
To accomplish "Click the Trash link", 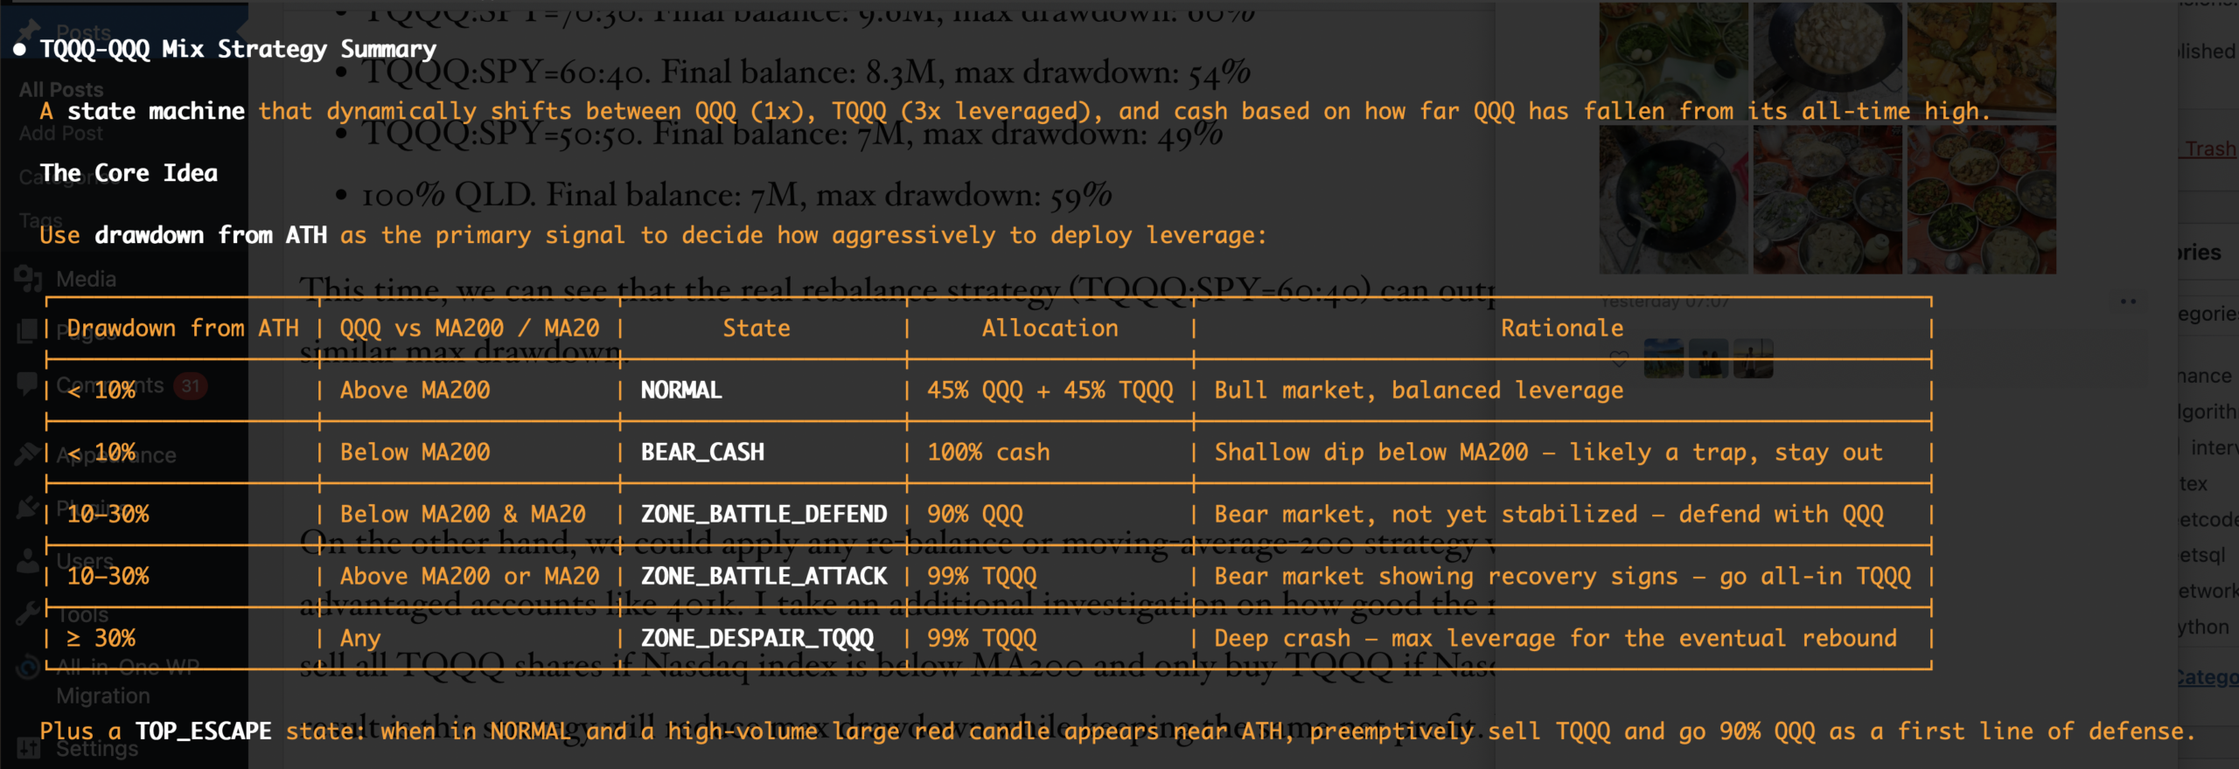I will point(2209,149).
